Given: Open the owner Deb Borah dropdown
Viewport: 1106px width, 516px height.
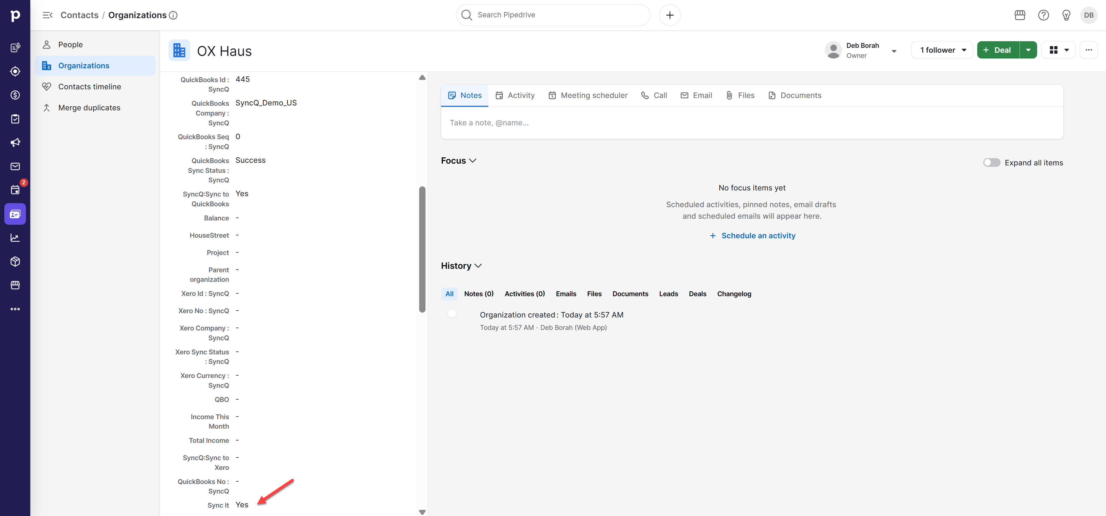Looking at the screenshot, I should (893, 51).
